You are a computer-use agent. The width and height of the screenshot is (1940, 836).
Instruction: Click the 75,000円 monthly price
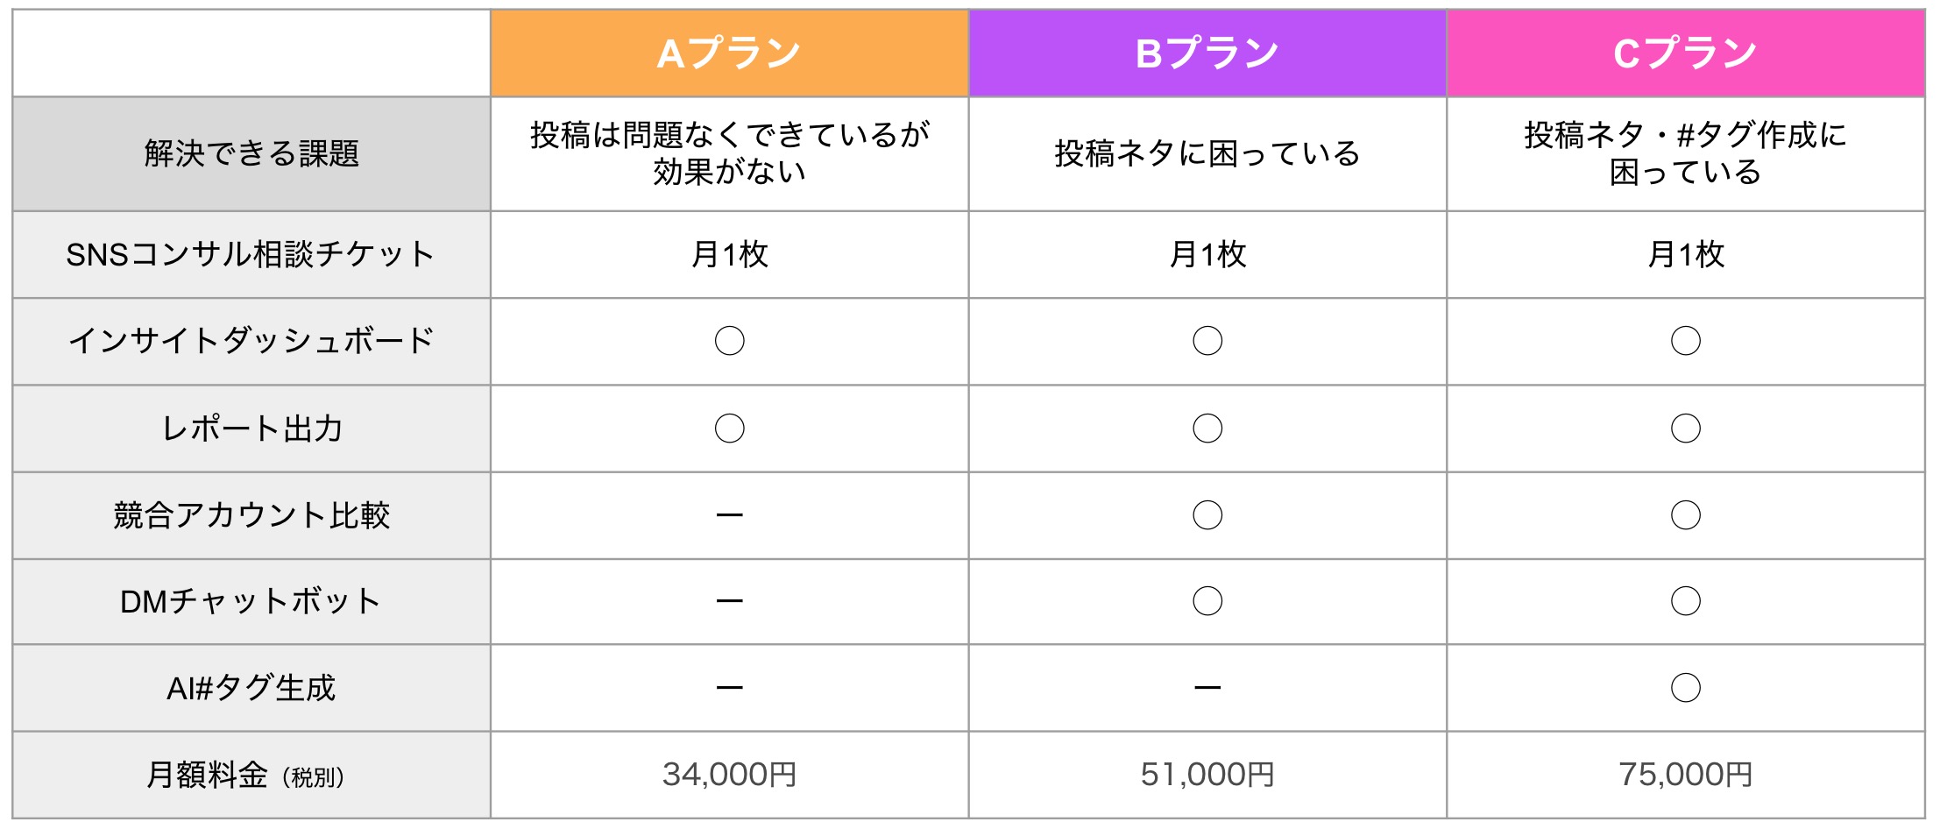tap(1686, 775)
